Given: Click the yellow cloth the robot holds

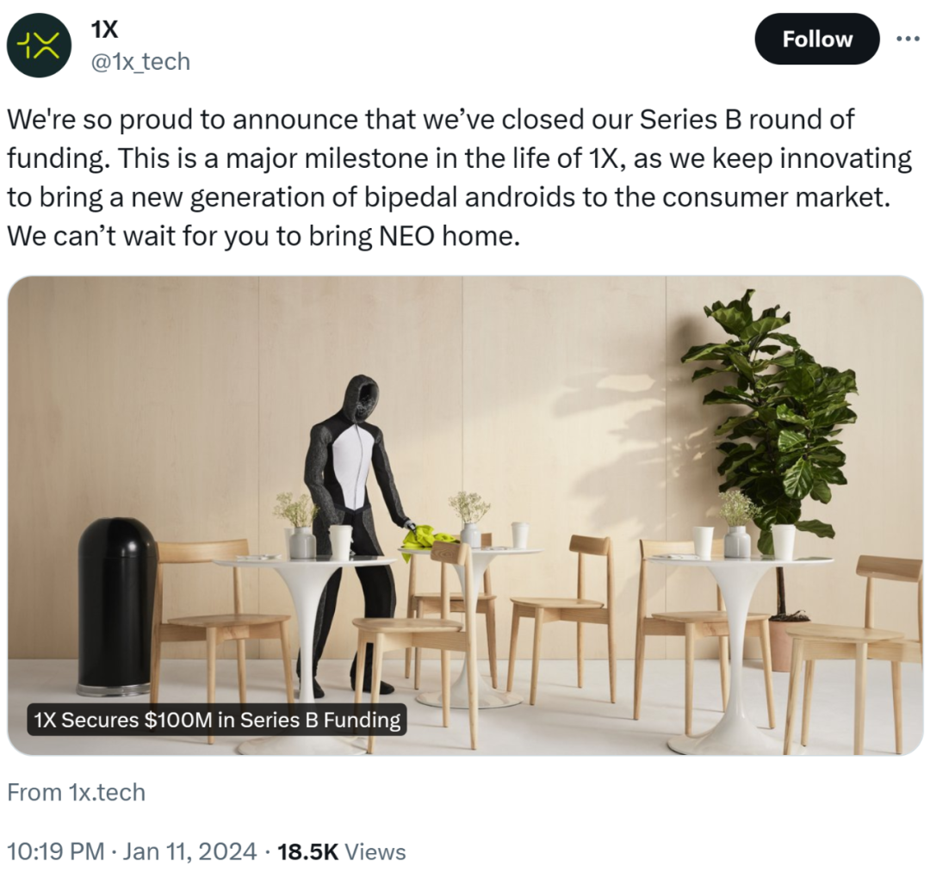Looking at the screenshot, I should [x=425, y=539].
